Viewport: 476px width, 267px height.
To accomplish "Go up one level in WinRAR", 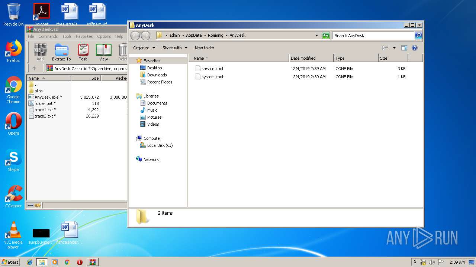I will (x=34, y=68).
